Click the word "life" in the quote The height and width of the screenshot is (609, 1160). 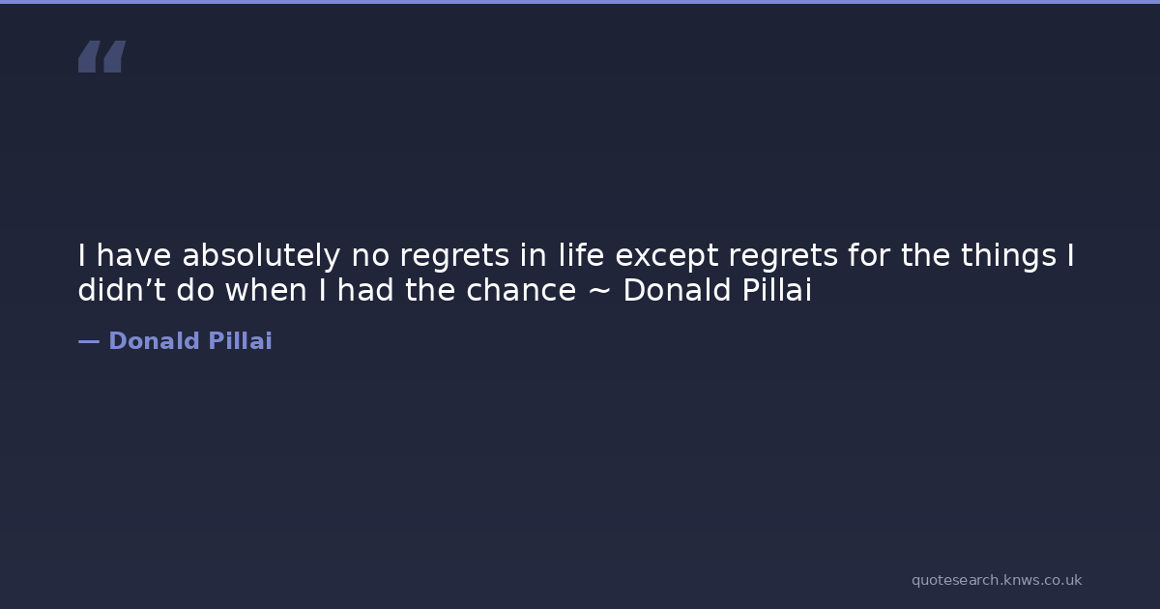tap(581, 256)
